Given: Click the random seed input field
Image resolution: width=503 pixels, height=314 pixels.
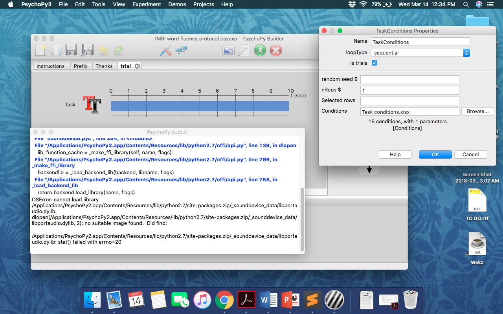Looking at the screenshot, I should (x=410, y=80).
